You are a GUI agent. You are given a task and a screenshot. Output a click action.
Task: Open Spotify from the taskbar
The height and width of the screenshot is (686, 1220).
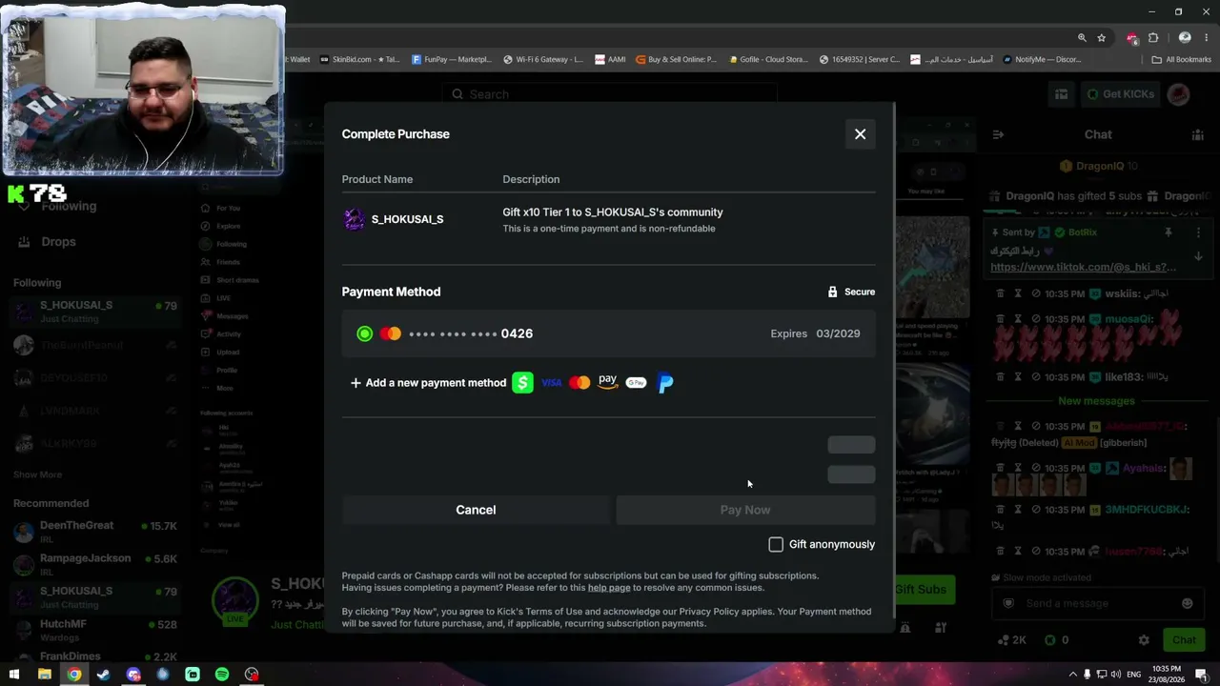(222, 675)
